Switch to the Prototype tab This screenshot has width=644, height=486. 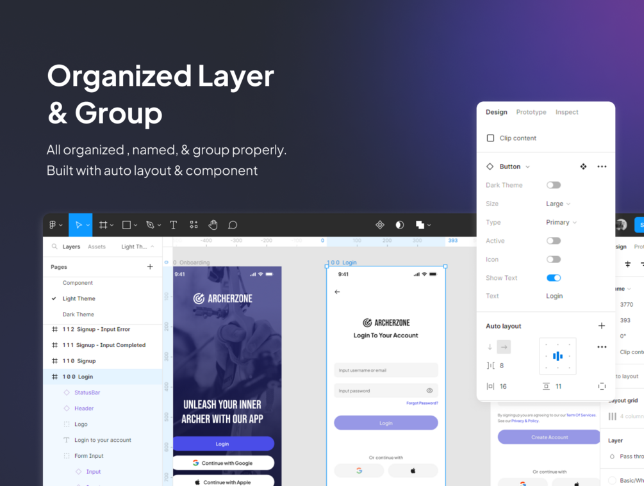pyautogui.click(x=531, y=112)
